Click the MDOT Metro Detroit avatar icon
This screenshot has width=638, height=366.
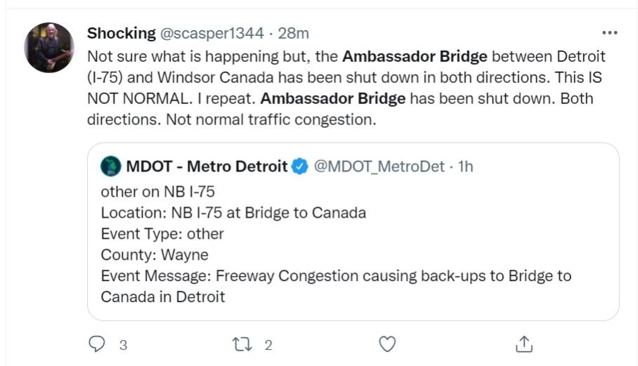(110, 166)
